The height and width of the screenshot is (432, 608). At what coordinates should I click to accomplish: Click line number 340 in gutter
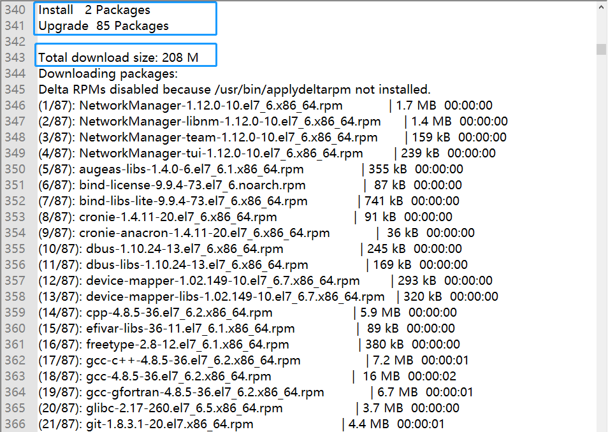click(x=15, y=10)
